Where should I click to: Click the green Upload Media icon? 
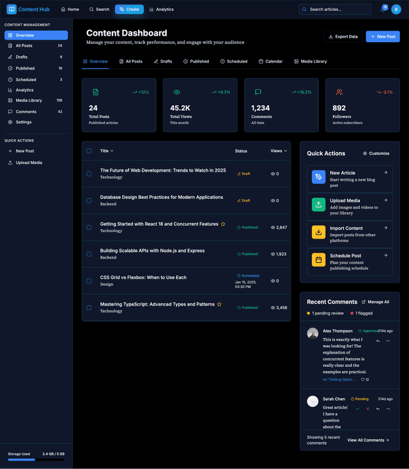pos(318,204)
